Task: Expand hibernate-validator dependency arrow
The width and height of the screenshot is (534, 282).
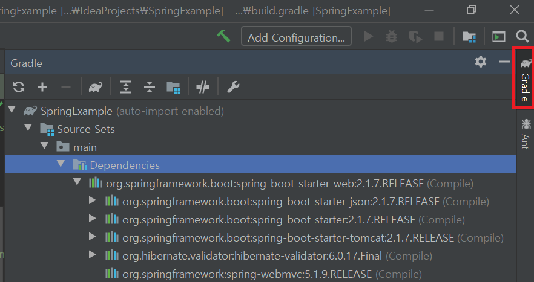Action: pos(92,254)
